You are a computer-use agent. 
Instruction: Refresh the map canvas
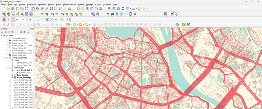tap(101, 9)
